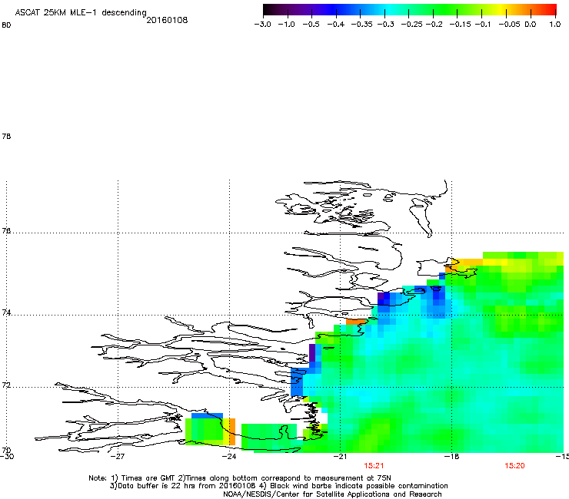The height and width of the screenshot is (499, 569).
Task: Click the -0.05 color scale label
Action: [x=509, y=25]
